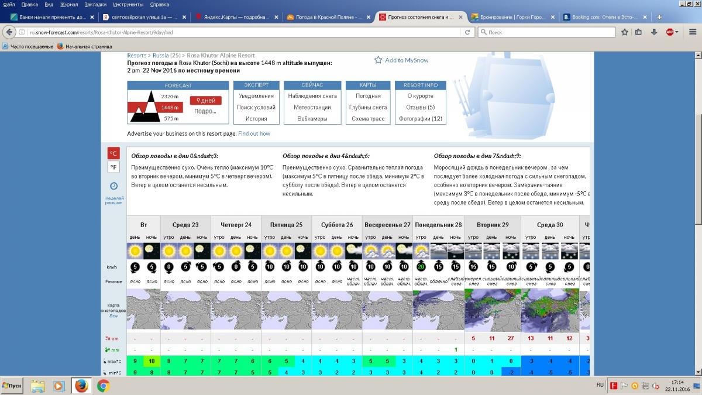Open the downloads arrow icon
This screenshot has width=702, height=395.
[654, 32]
